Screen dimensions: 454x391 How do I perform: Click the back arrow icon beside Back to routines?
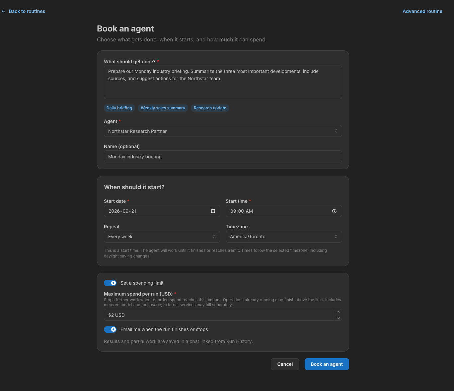click(3, 11)
